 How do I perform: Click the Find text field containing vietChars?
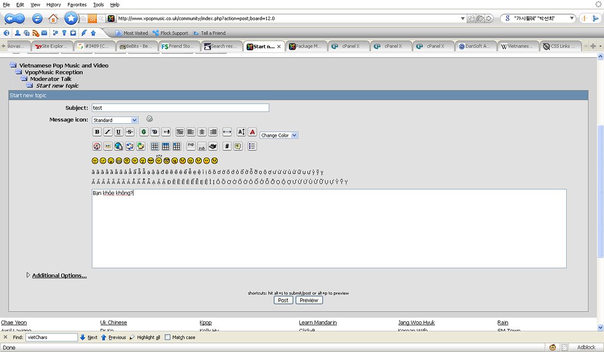pyautogui.click(x=51, y=337)
